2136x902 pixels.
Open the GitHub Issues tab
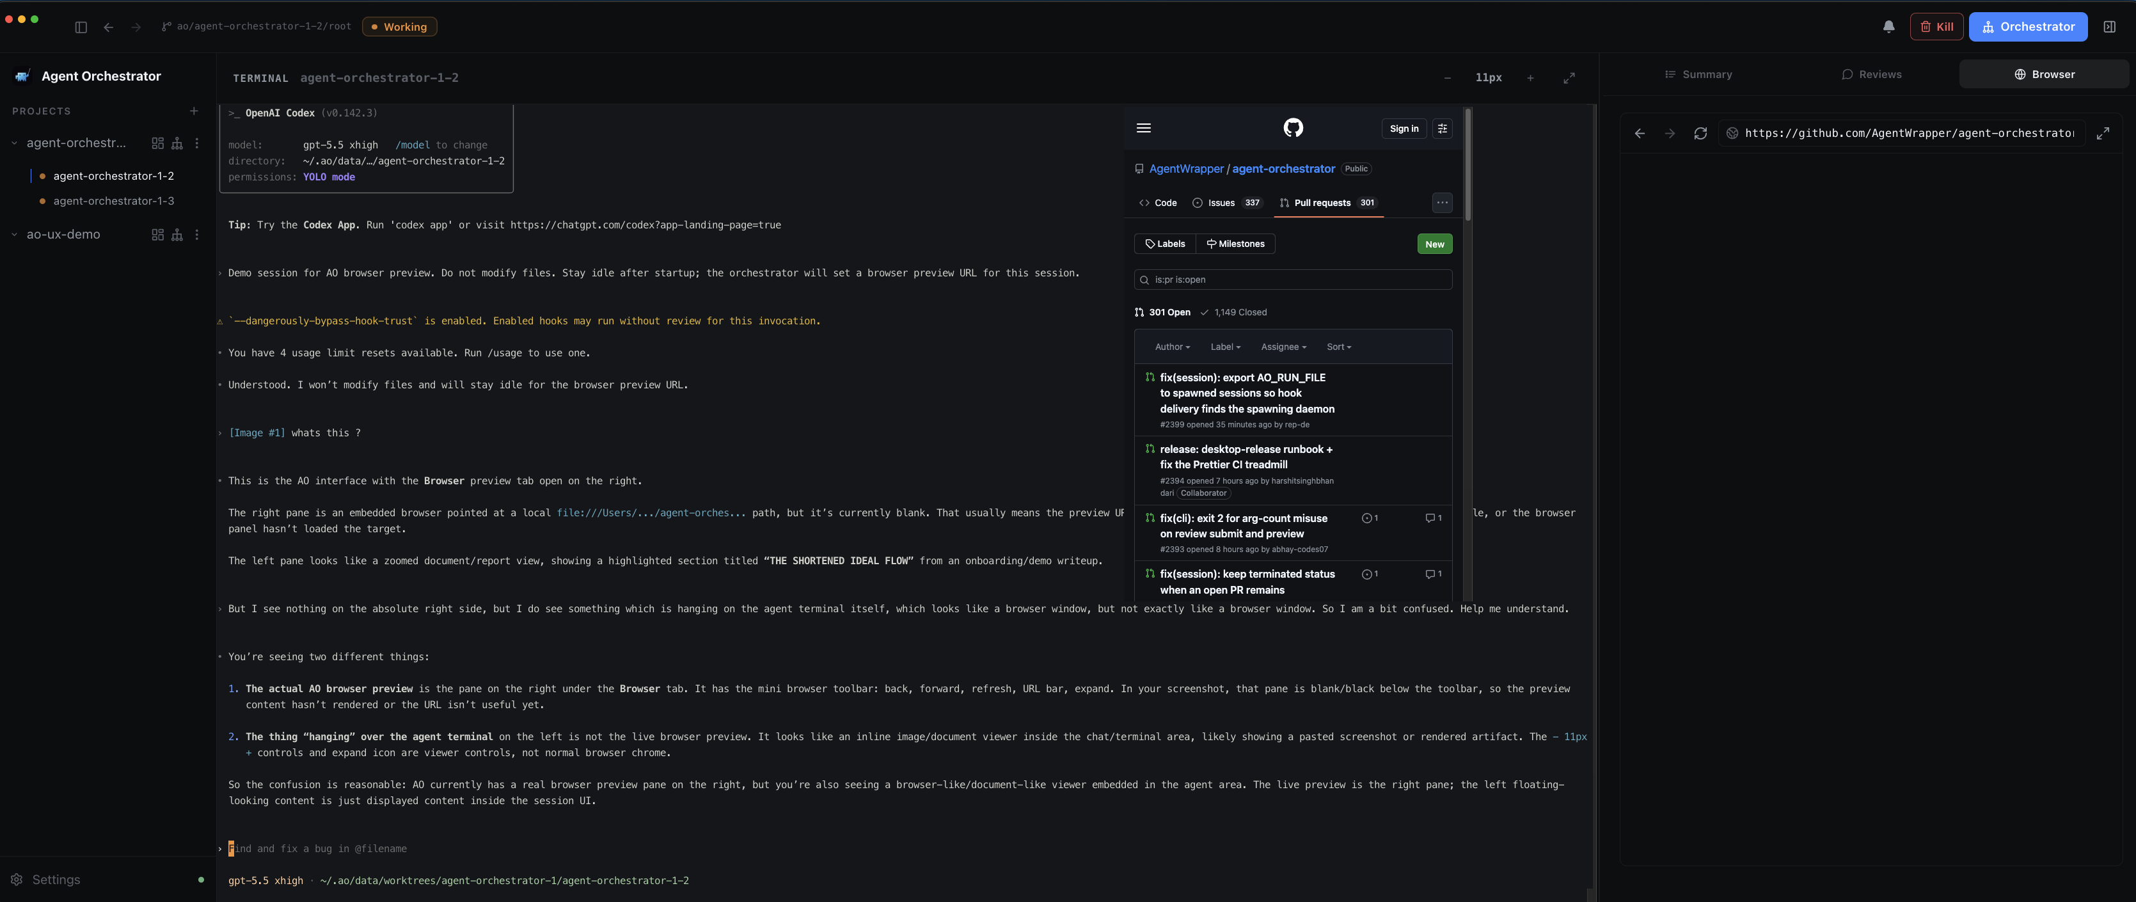(x=1227, y=203)
